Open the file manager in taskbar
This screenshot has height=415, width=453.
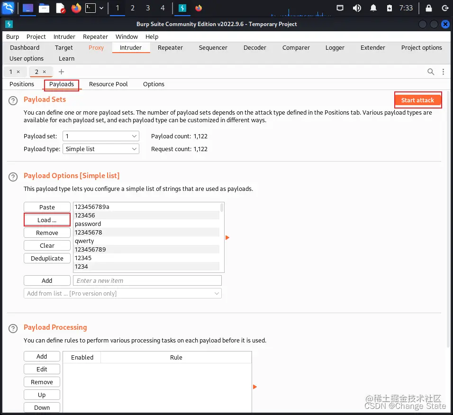click(x=44, y=8)
